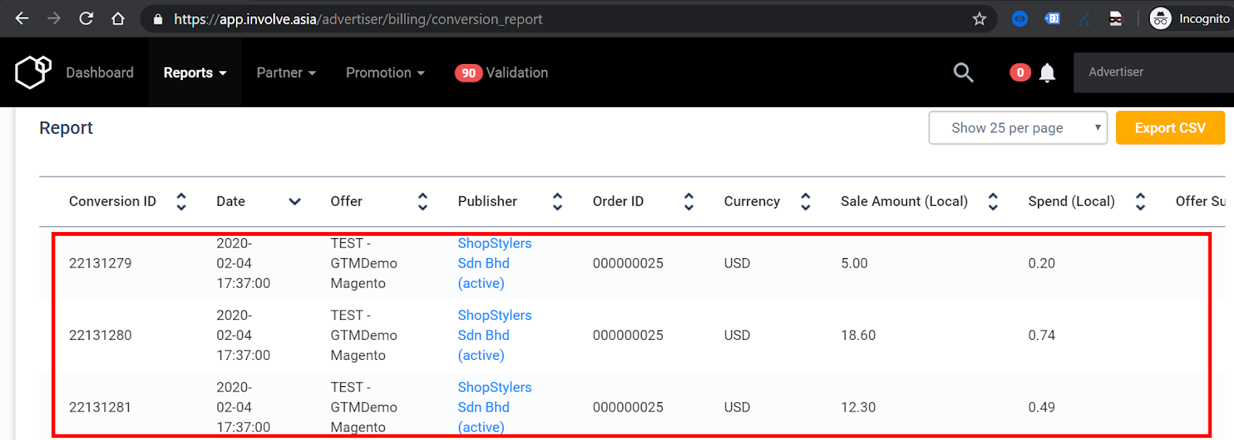Image resolution: width=1234 pixels, height=440 pixels.
Task: Sort table by Conversion ID
Action: (x=181, y=202)
